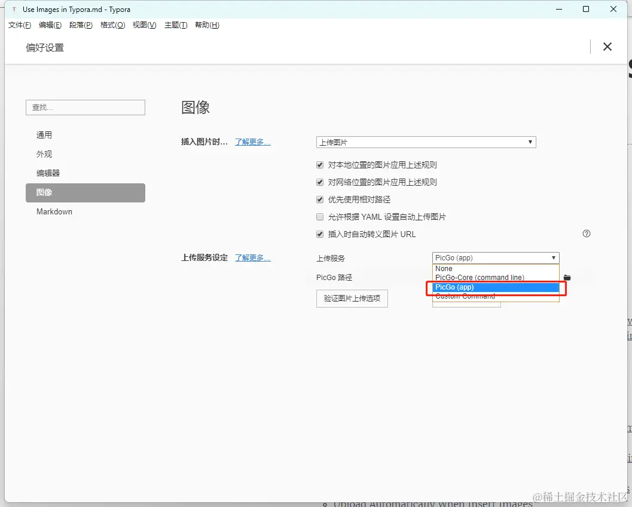Select PicGo (app) highlighted option
632x507 pixels.
click(496, 287)
